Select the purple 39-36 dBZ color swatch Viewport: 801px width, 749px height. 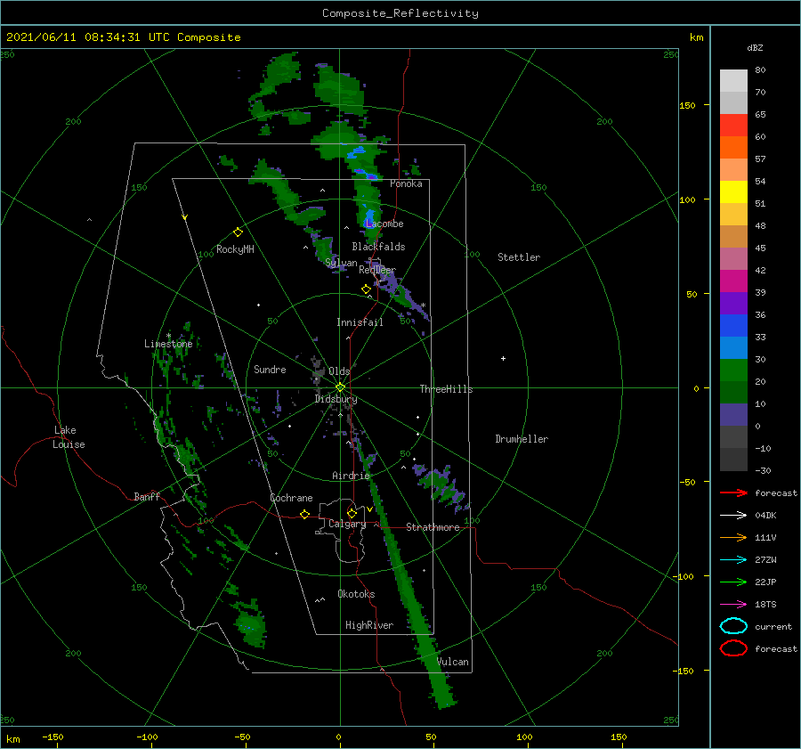point(733,303)
